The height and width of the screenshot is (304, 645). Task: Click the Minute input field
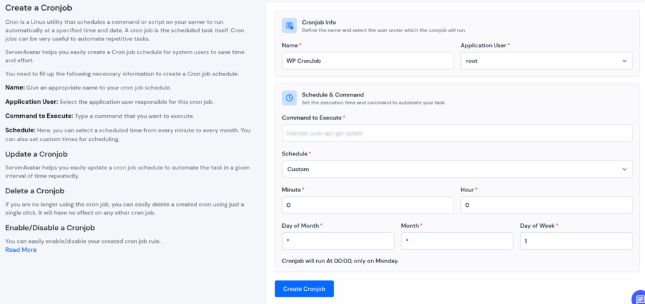[368, 205]
